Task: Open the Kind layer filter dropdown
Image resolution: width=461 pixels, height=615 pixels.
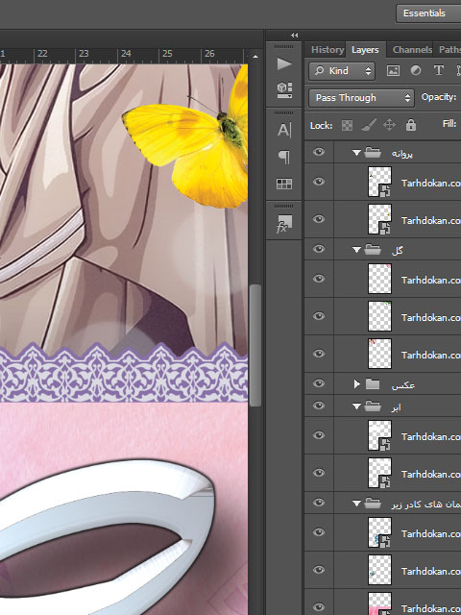Action: point(342,70)
